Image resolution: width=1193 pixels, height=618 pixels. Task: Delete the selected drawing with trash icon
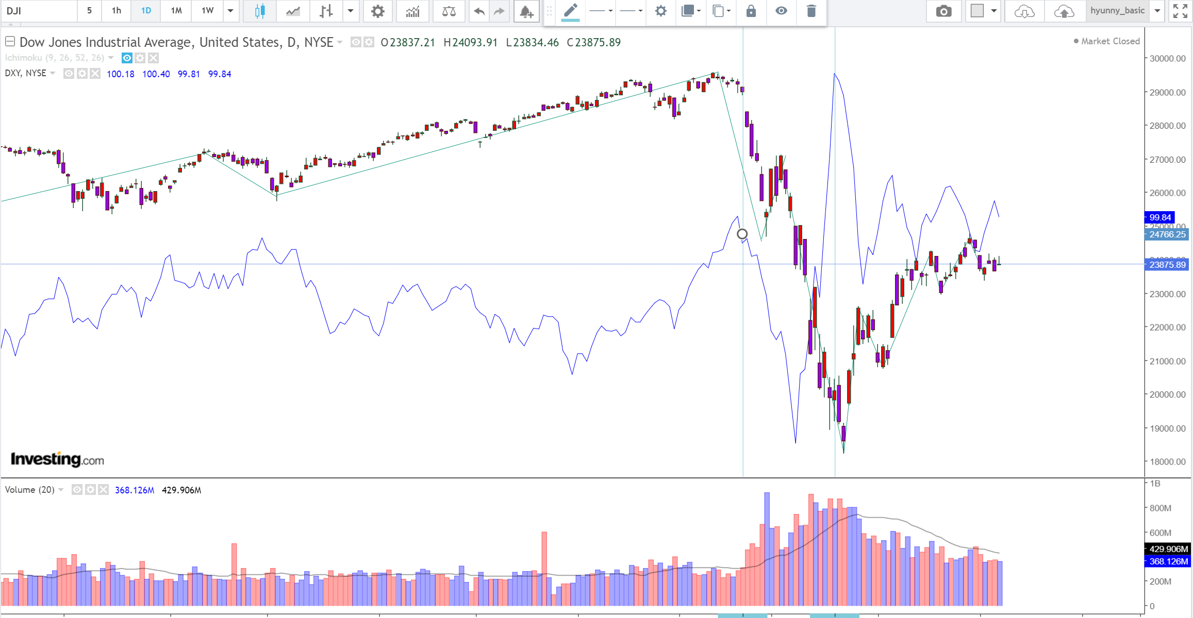(x=811, y=11)
